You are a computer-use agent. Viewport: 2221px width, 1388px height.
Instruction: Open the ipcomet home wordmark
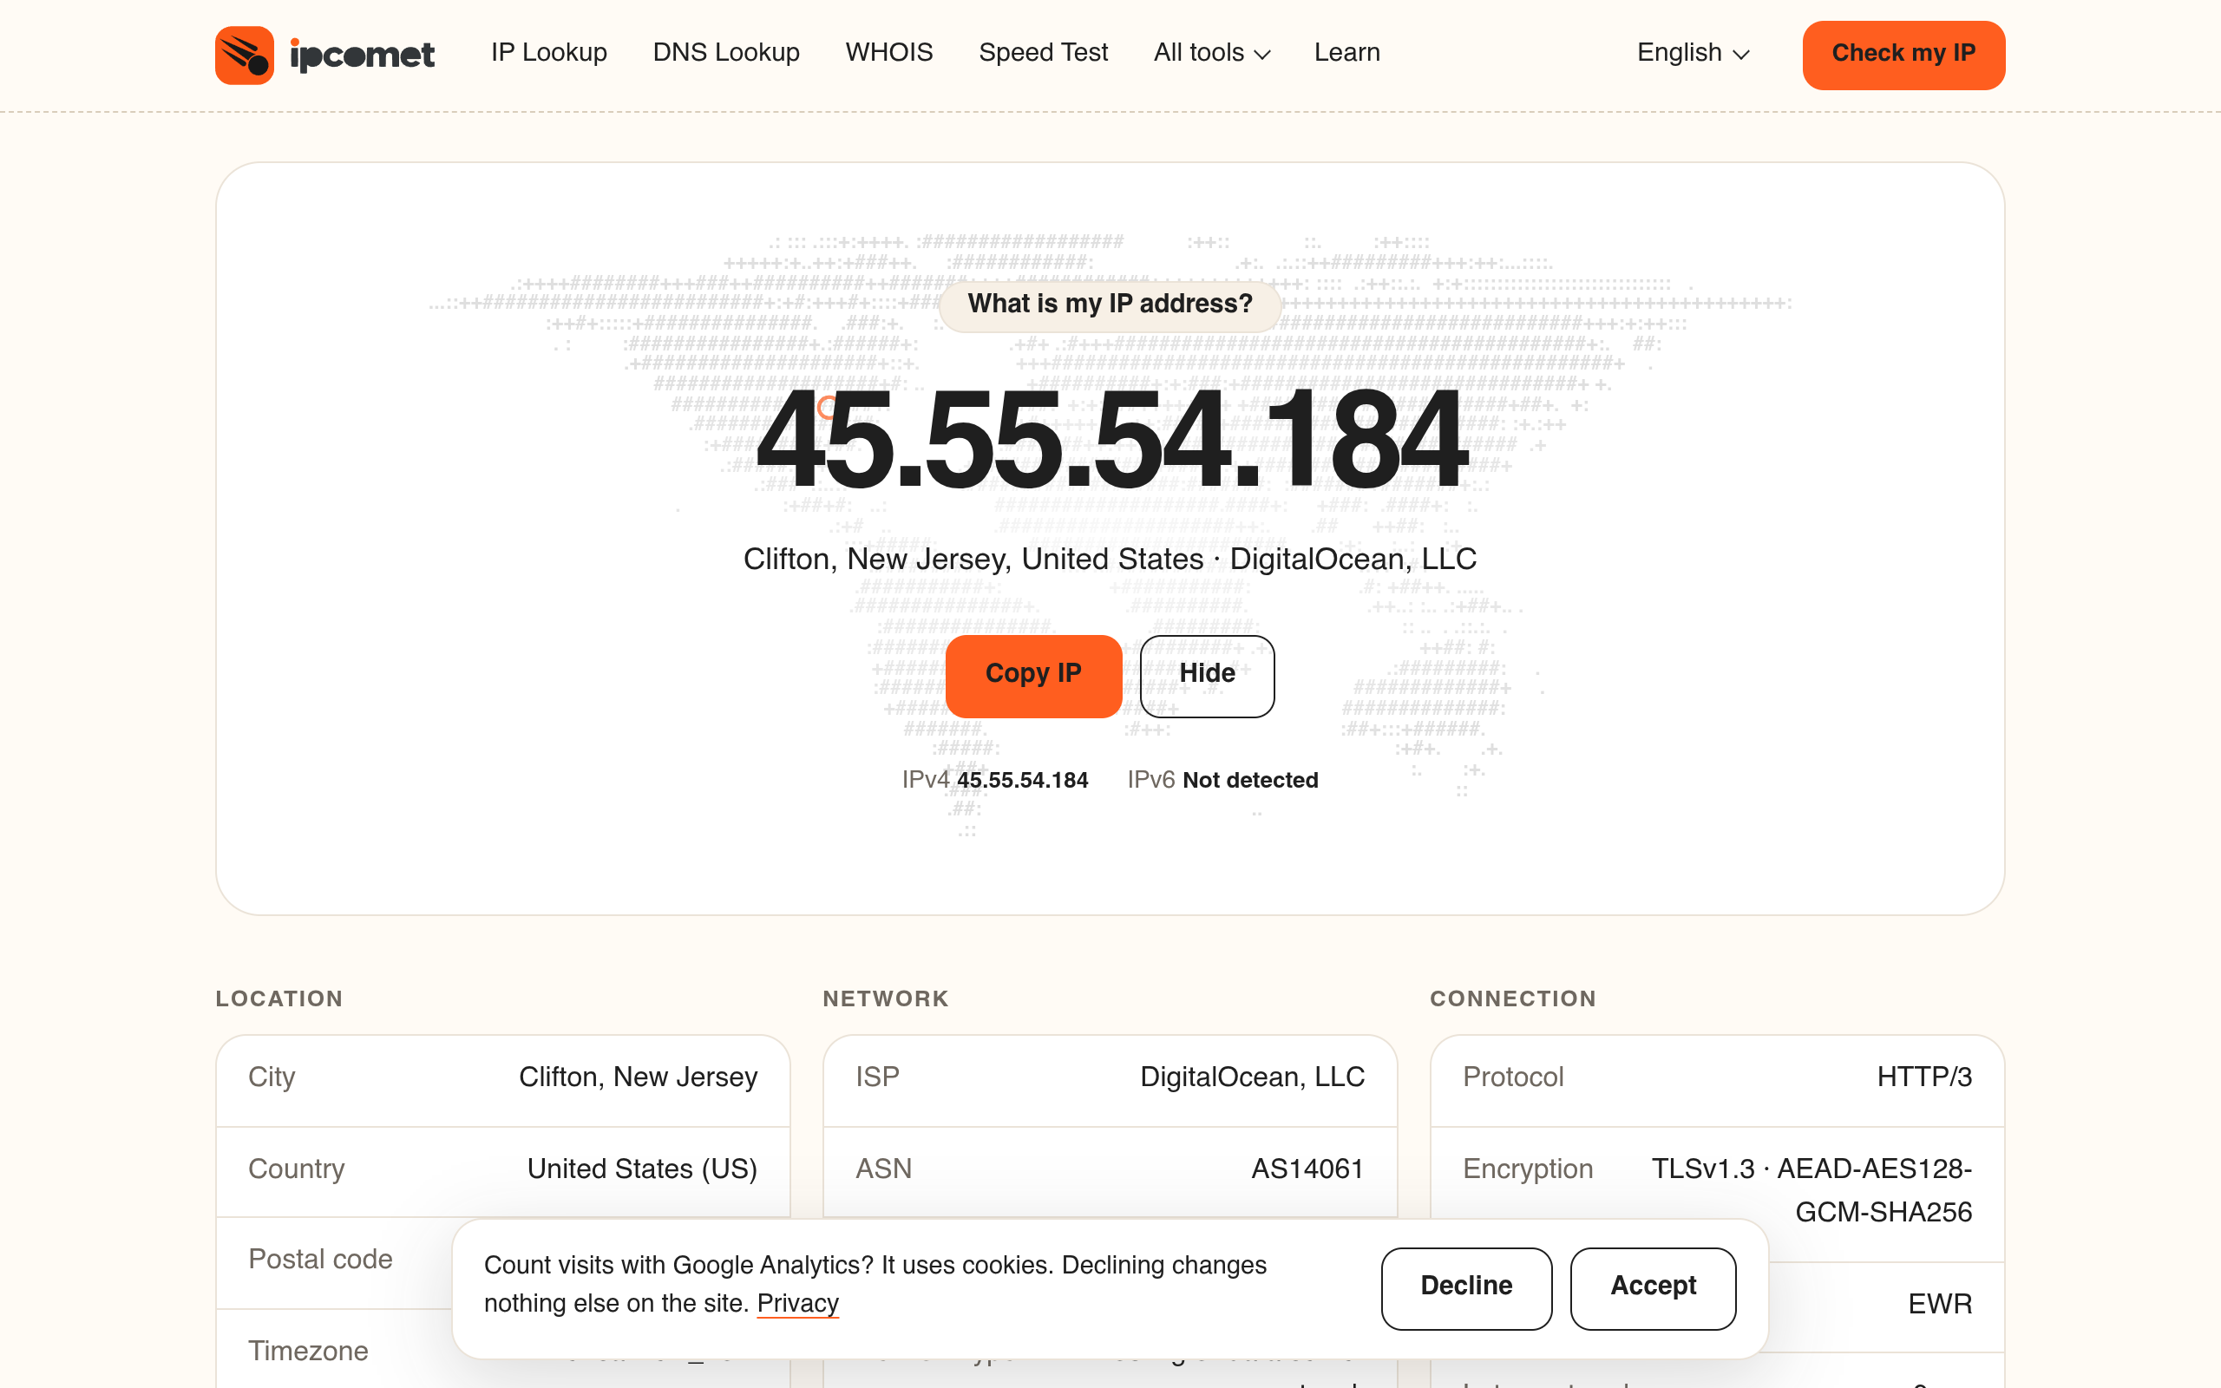pyautogui.click(x=363, y=55)
